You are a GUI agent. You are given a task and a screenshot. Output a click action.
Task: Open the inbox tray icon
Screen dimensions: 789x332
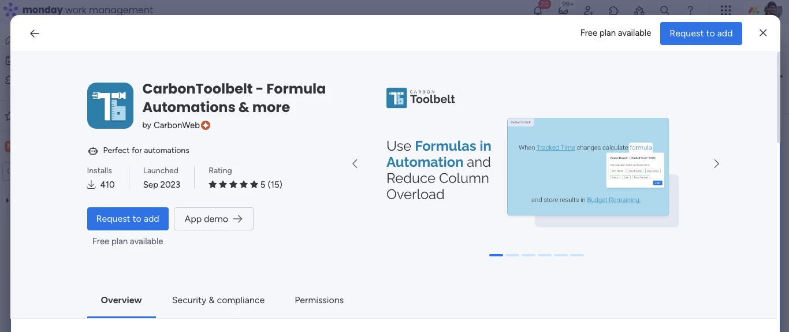tap(563, 10)
